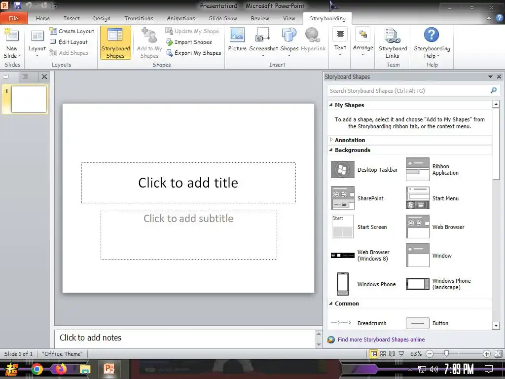Select the Web Browser shape
The image size is (505, 379).
click(x=435, y=227)
